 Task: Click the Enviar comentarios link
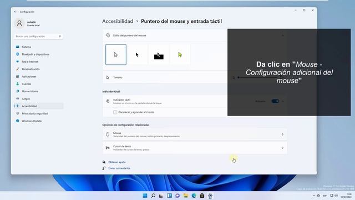click(x=119, y=168)
